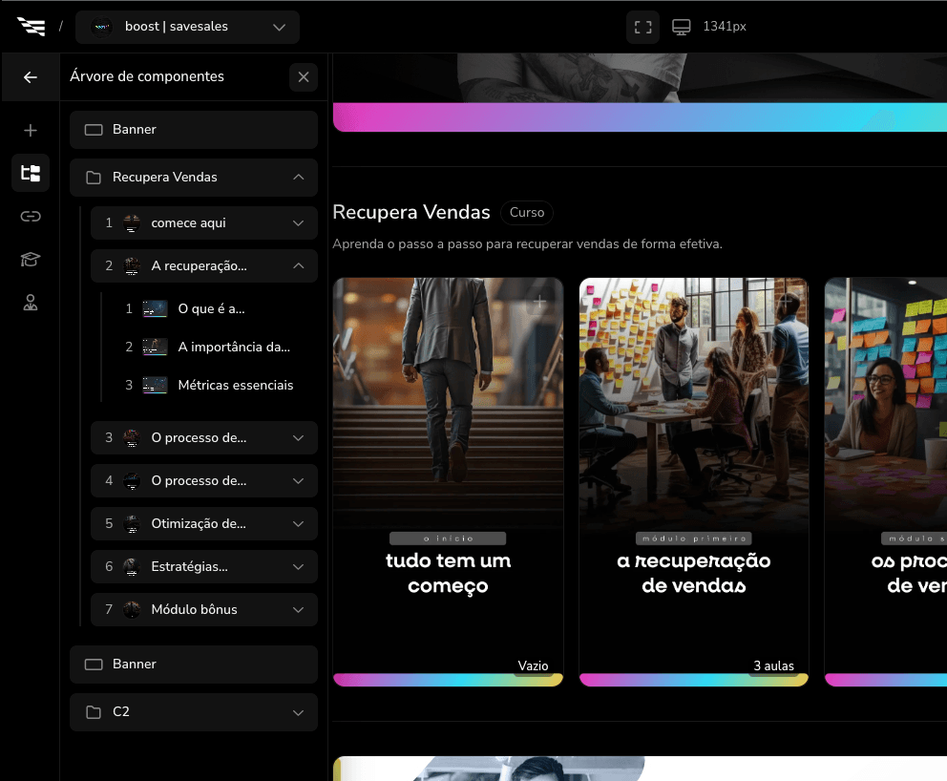Toggle fullscreen preview icon
The width and height of the screenshot is (947, 781).
pos(642,27)
